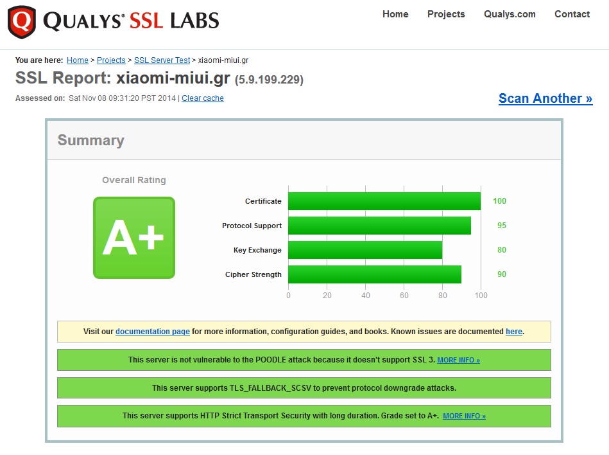Screen dimensions: 609x455
Task: Click the TLS_FALLBACK_SCSV notice banner
Action: [x=304, y=388]
